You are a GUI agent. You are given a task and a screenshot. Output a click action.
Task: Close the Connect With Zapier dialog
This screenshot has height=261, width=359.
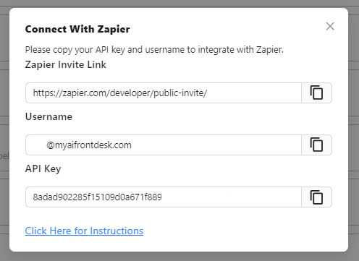330,26
